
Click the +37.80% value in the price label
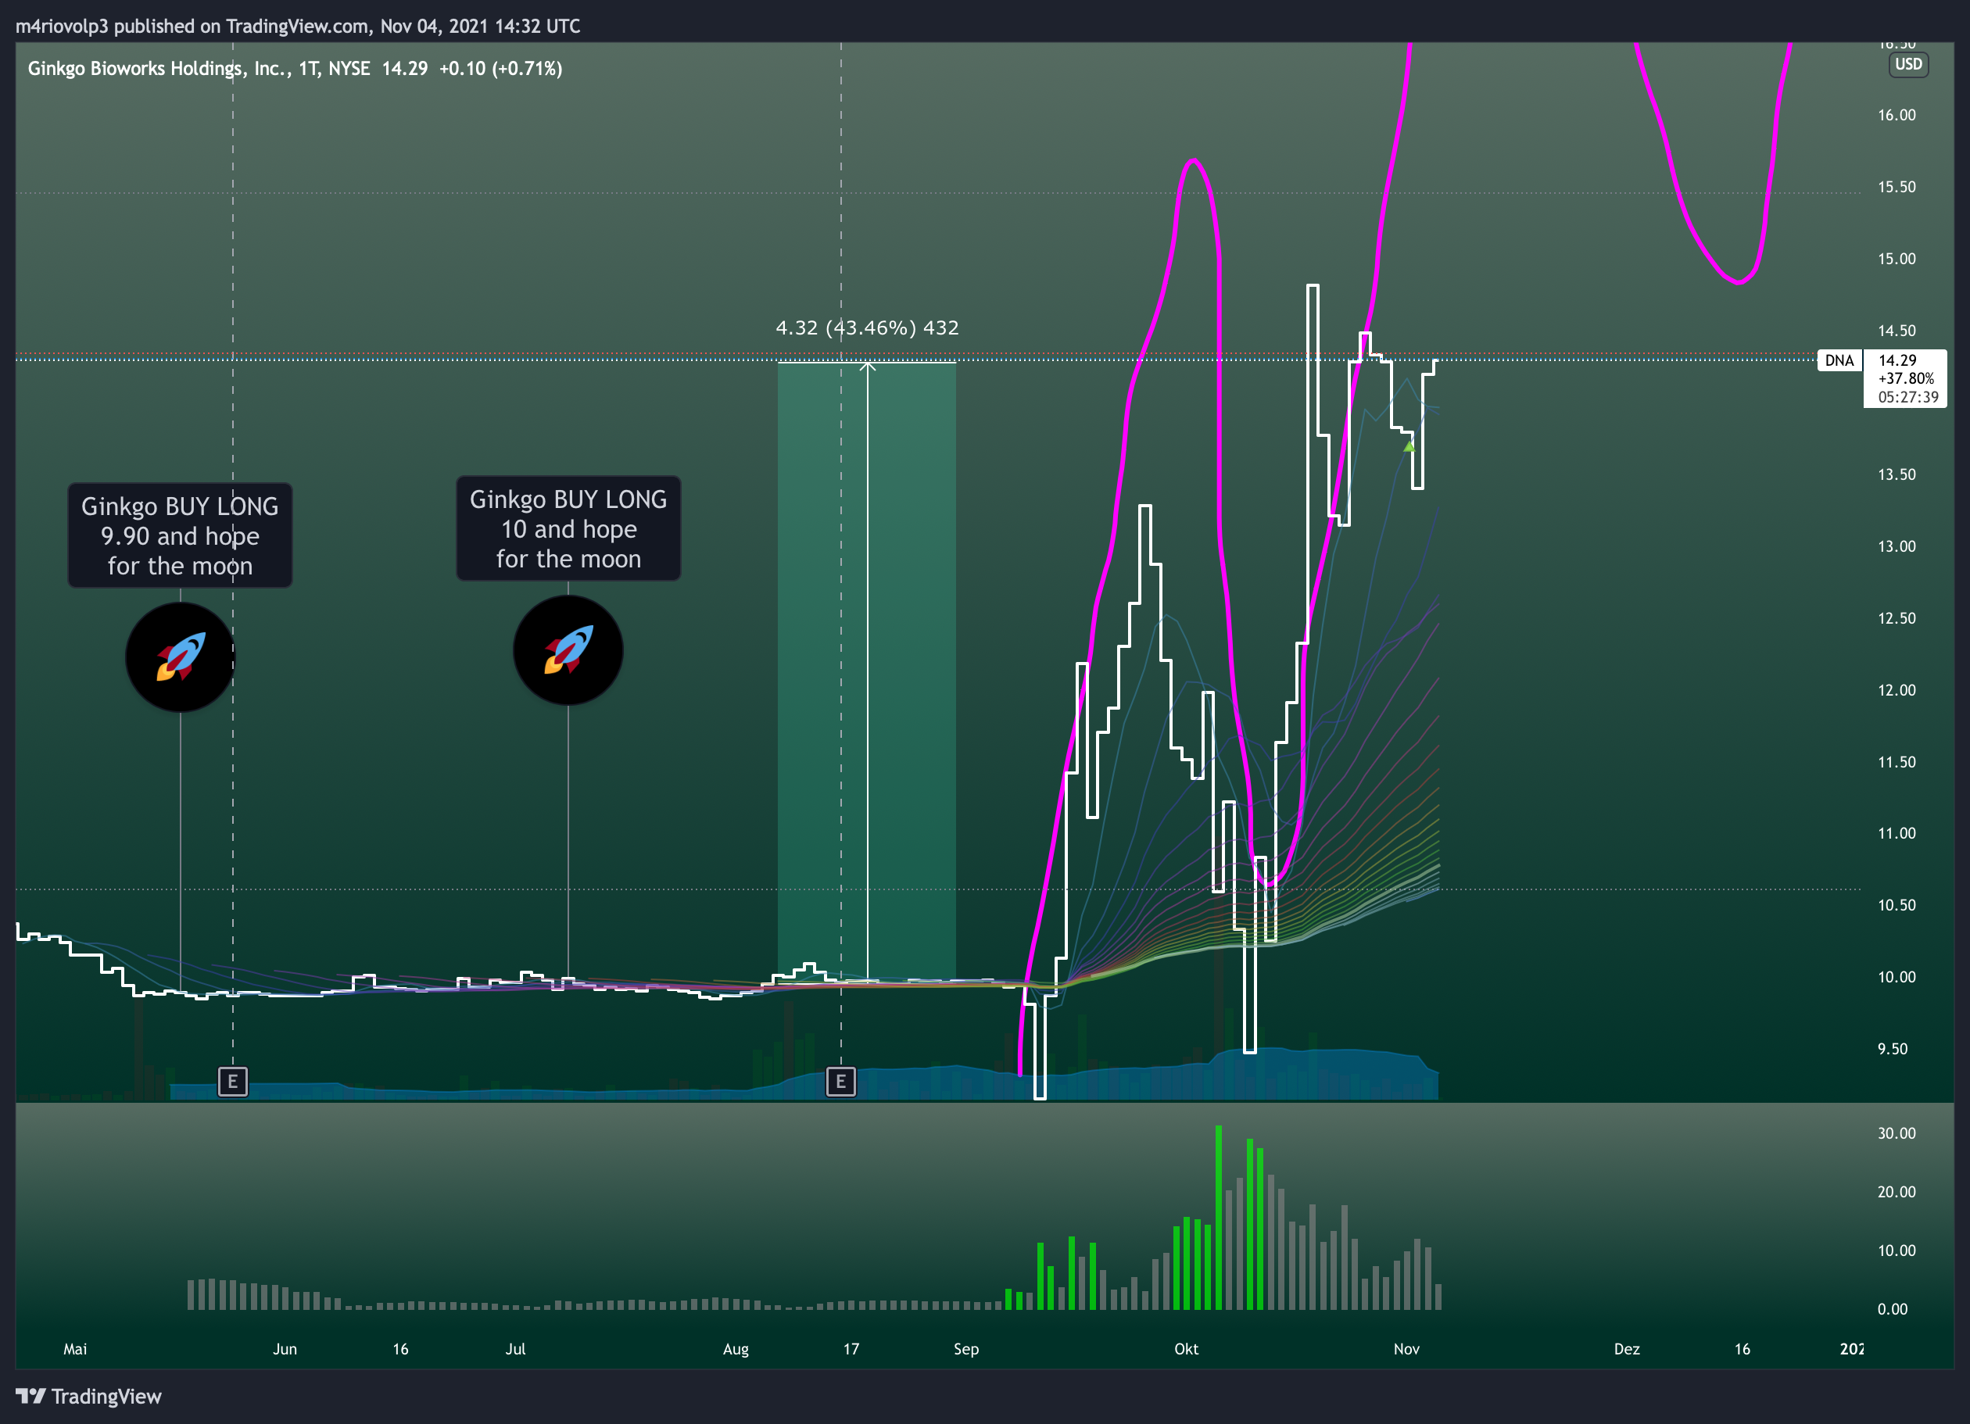point(1907,378)
